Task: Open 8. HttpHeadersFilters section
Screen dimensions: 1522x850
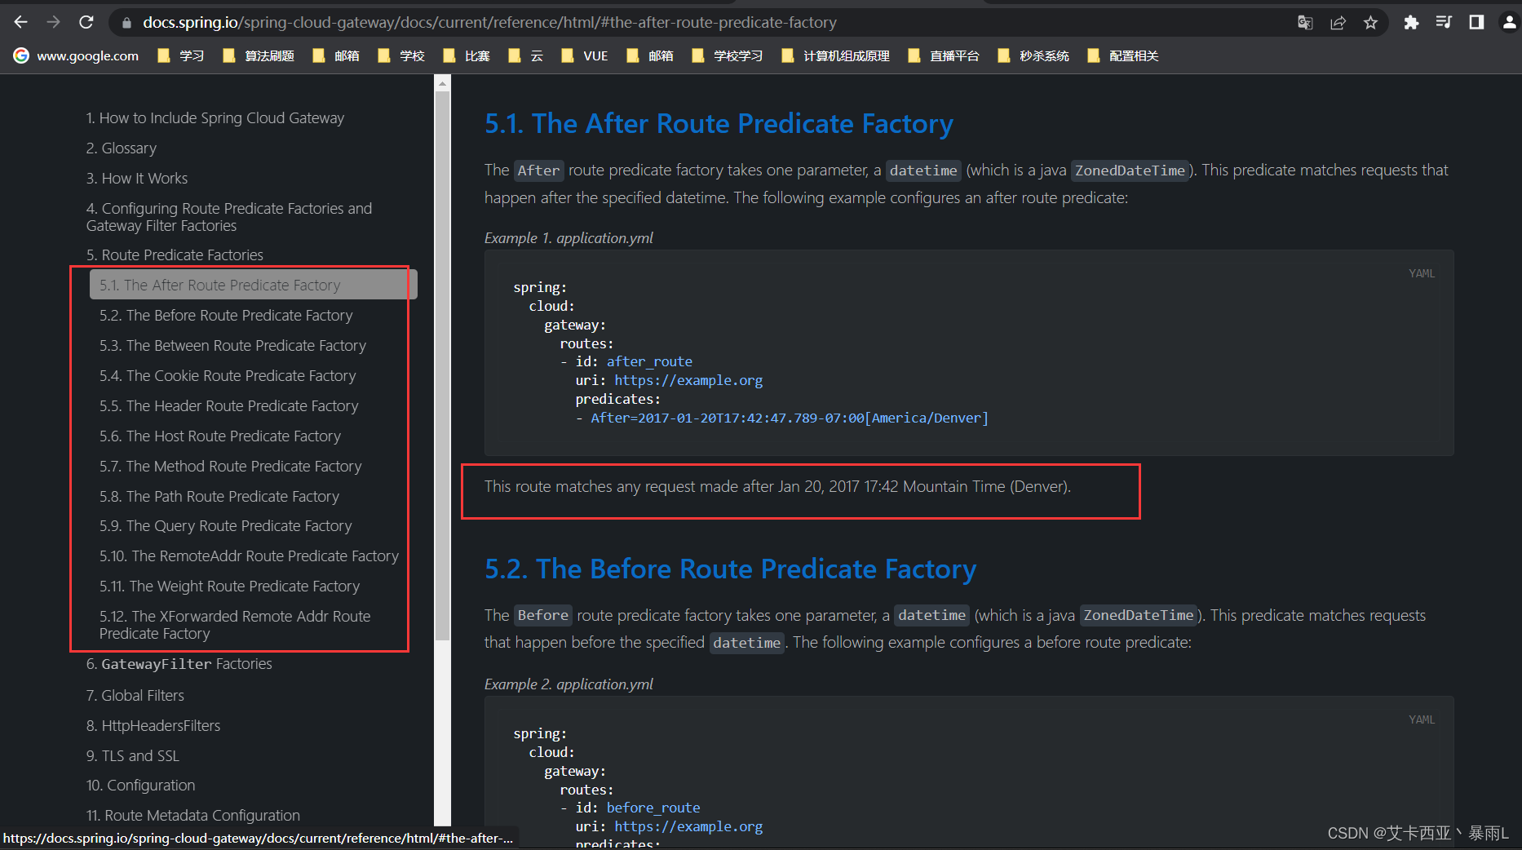Action: pos(153,726)
